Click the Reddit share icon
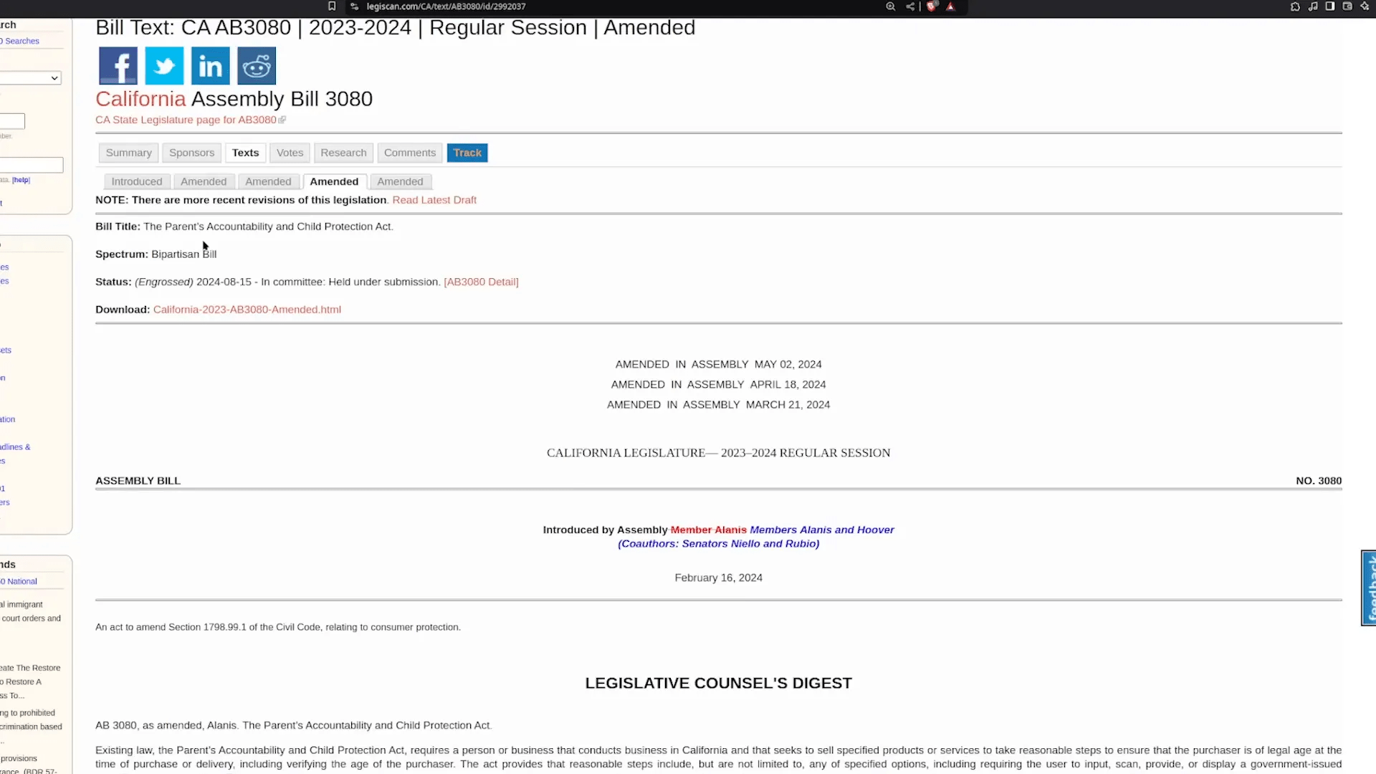Image resolution: width=1376 pixels, height=774 pixels. [257, 66]
